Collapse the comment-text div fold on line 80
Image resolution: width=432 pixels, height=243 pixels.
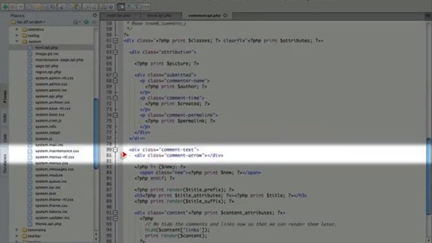(115, 150)
